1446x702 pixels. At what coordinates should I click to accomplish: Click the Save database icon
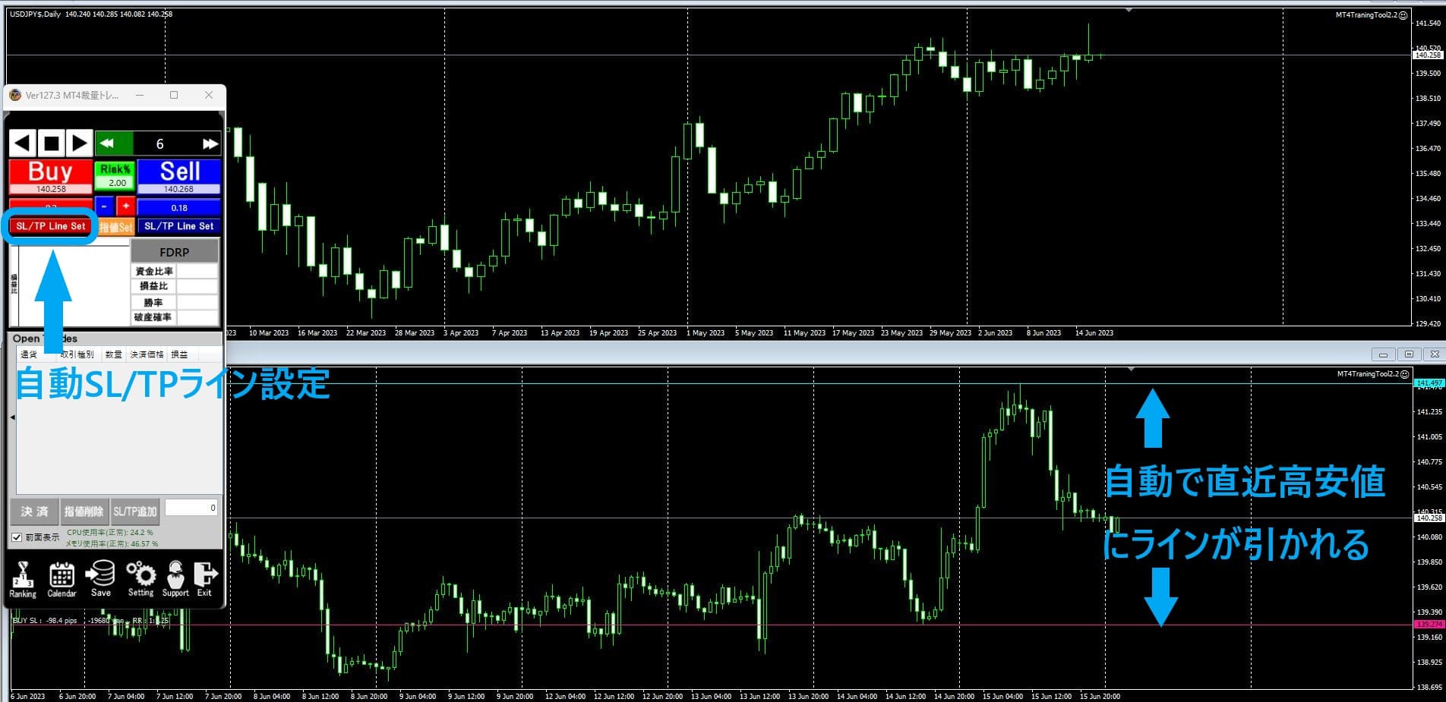(x=100, y=580)
